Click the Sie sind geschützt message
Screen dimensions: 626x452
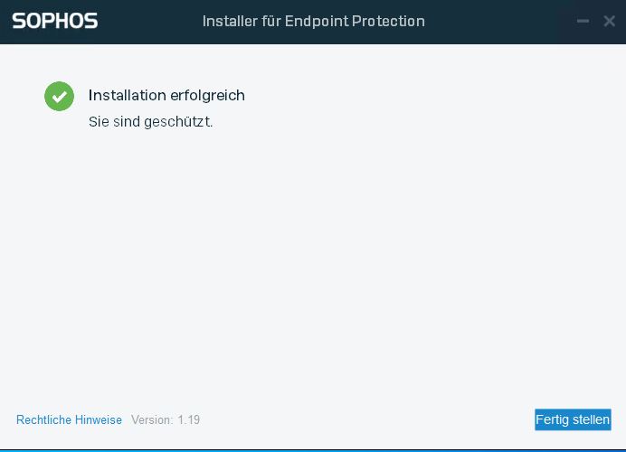coord(150,121)
